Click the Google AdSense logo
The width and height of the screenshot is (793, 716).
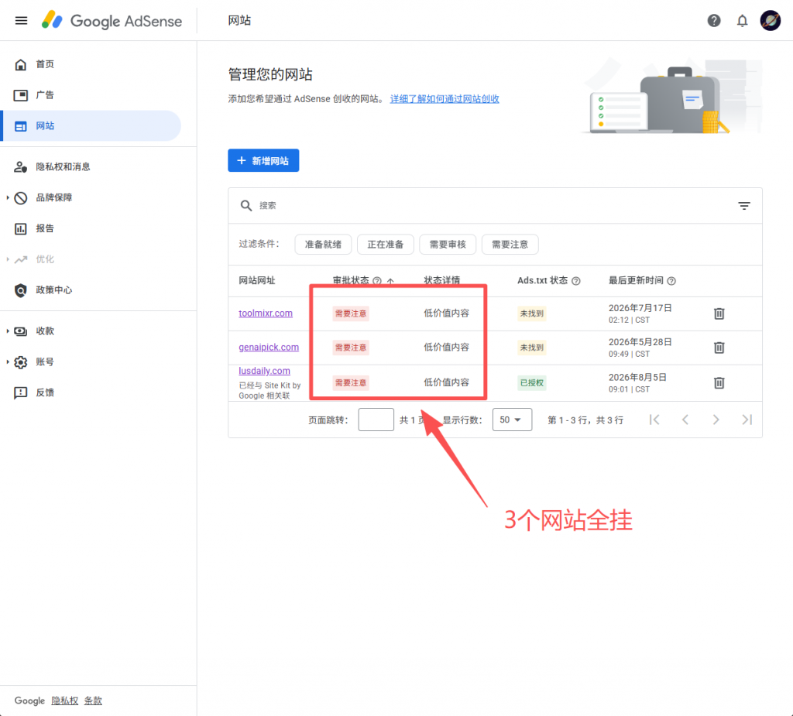(112, 21)
